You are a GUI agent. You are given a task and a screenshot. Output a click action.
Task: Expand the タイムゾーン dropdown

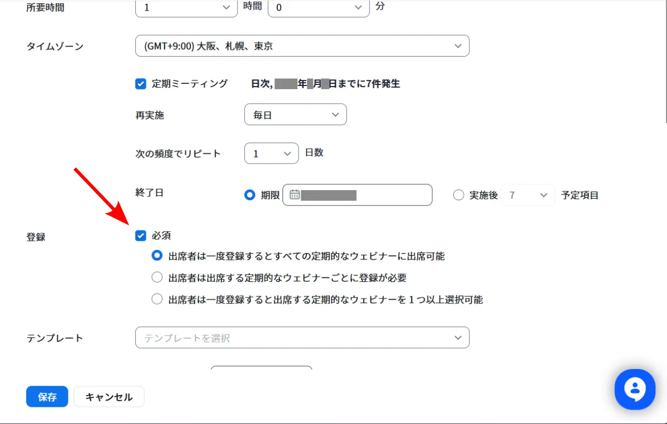pyautogui.click(x=302, y=46)
